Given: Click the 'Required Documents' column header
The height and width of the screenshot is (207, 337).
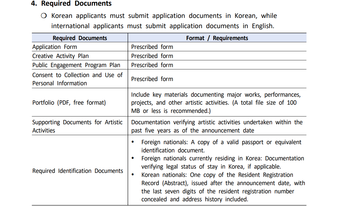Looking at the screenshot, I should (x=80, y=38).
